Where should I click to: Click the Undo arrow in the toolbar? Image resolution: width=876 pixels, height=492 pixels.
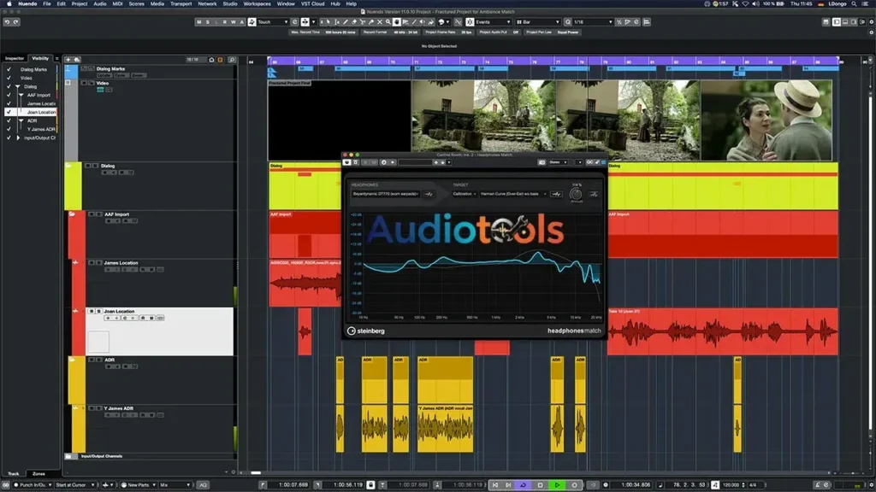[7, 22]
